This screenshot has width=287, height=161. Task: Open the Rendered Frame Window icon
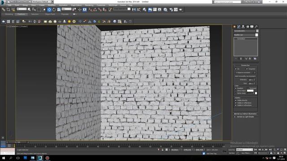click(176, 9)
